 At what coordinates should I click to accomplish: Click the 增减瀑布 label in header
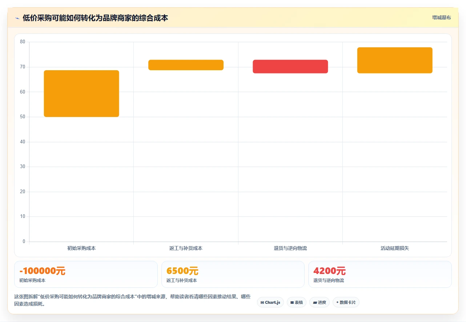coord(441,17)
